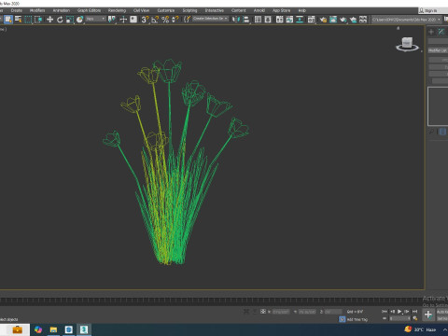Open the Modifiers menu
448x336 pixels.
(37, 10)
